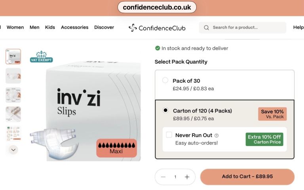Select the Pack of 30 radio button
The image size is (304, 190).
(165, 80)
